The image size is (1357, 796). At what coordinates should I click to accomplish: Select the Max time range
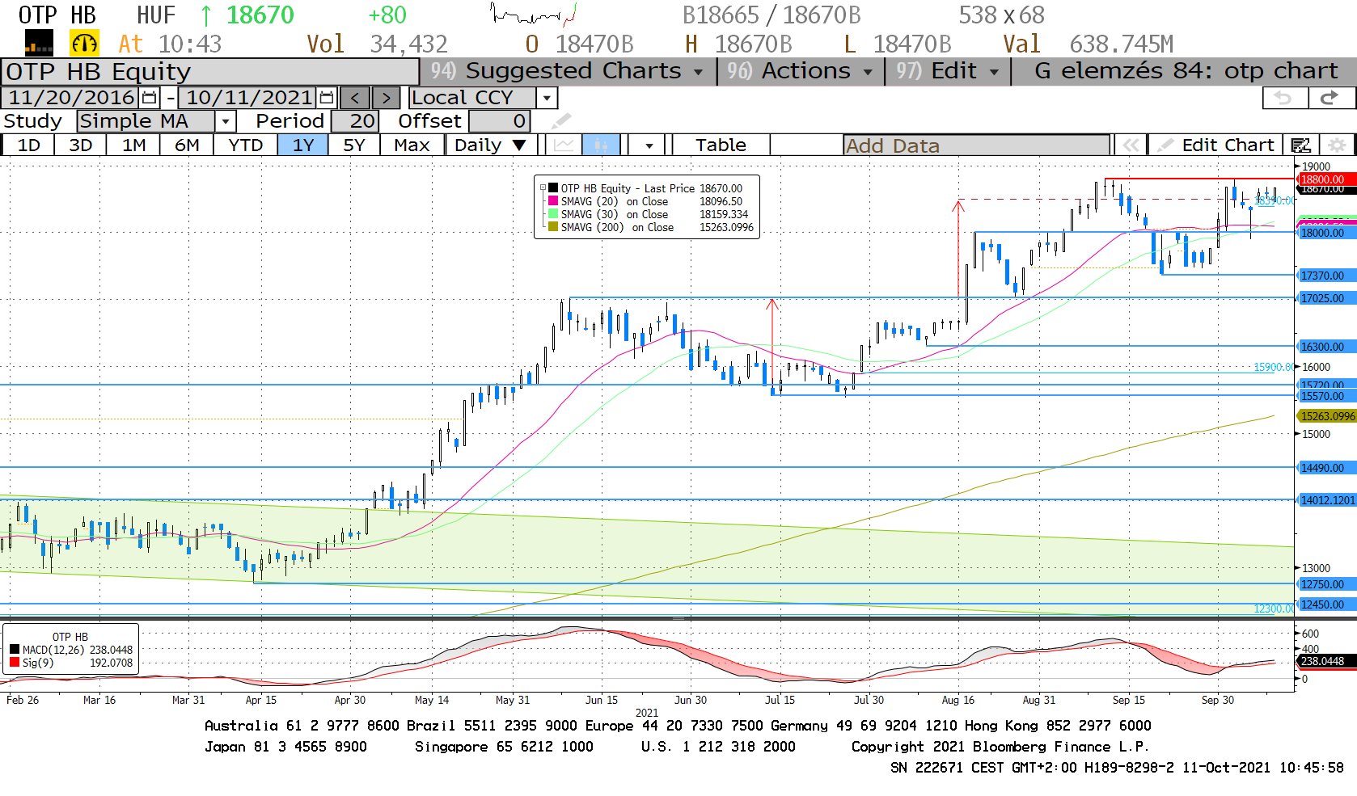(x=412, y=145)
